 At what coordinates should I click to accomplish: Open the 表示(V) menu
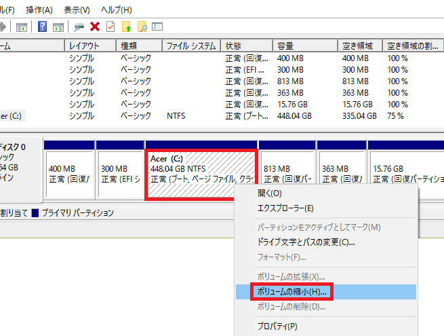pos(77,10)
